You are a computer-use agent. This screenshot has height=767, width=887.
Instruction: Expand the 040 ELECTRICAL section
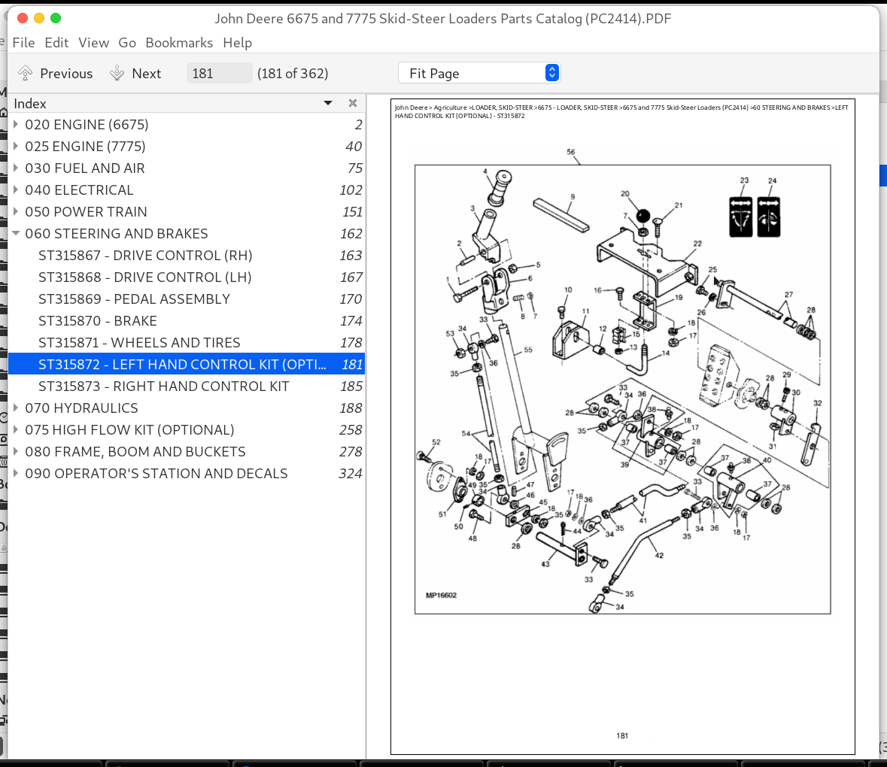pyautogui.click(x=16, y=190)
